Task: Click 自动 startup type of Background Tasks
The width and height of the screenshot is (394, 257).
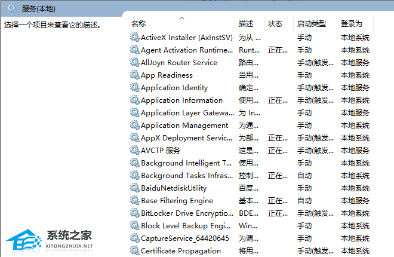Action: pyautogui.click(x=304, y=176)
